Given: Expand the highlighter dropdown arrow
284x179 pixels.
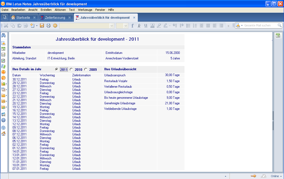Looking at the screenshot, I should pyautogui.click(x=170, y=26).
